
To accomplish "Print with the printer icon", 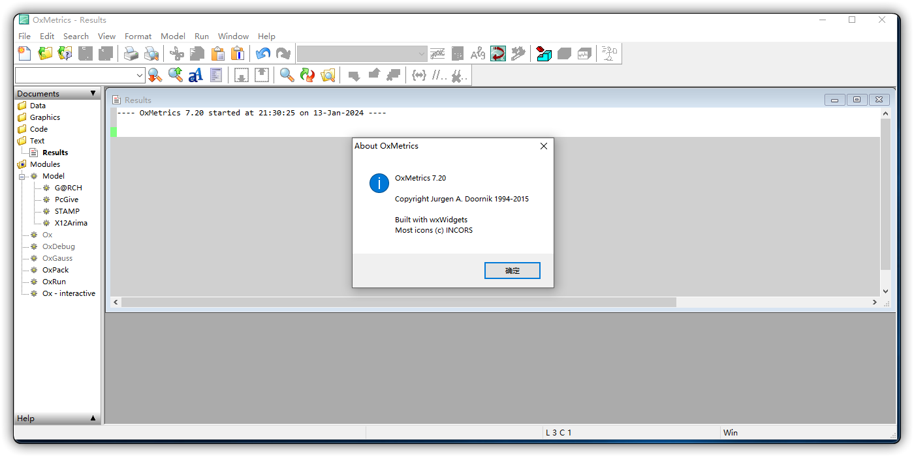I will (131, 53).
